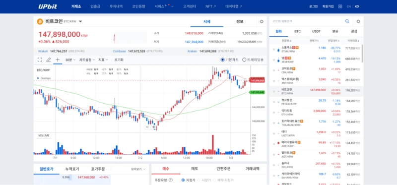Click the chart zoom-in plus button
Screen dimensions: 397x185
153,127
